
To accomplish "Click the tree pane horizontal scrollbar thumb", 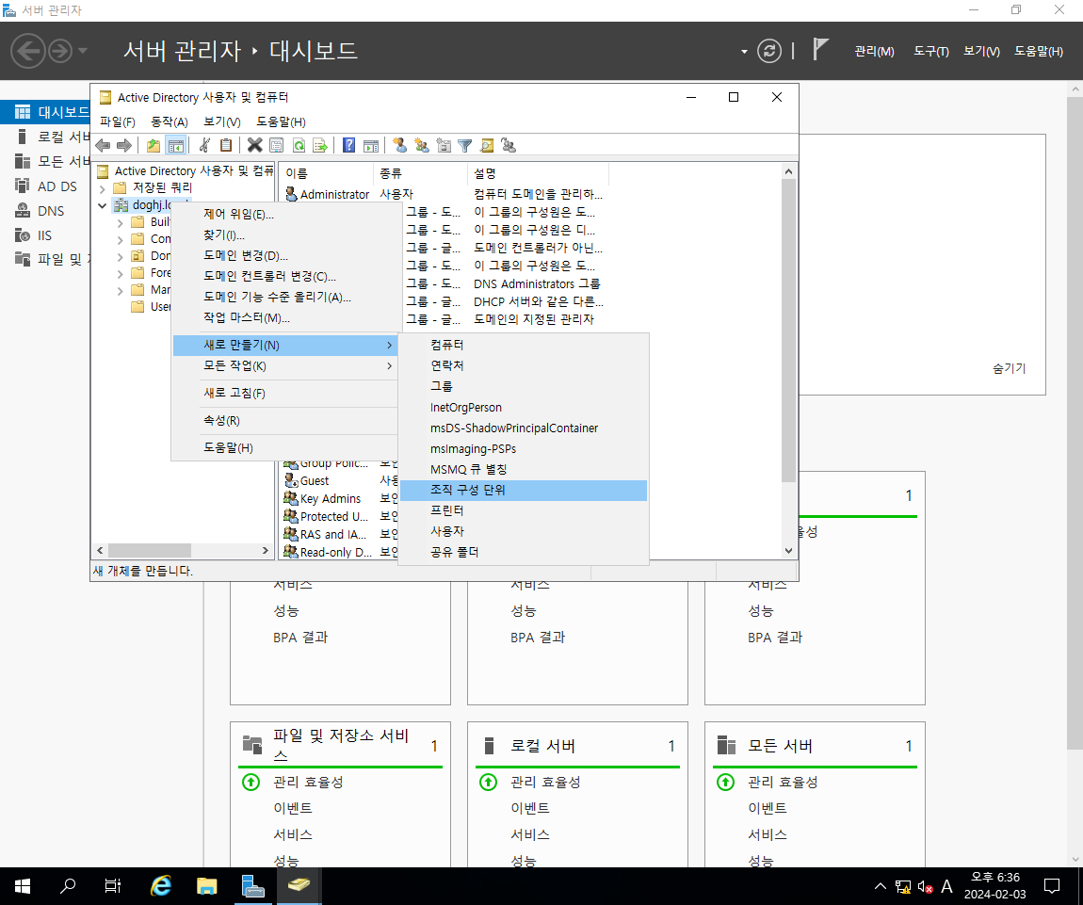I will pos(149,551).
